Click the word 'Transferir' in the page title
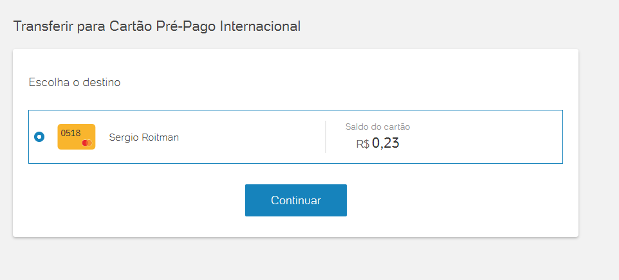Screen dimensions: 619x280 [41, 26]
